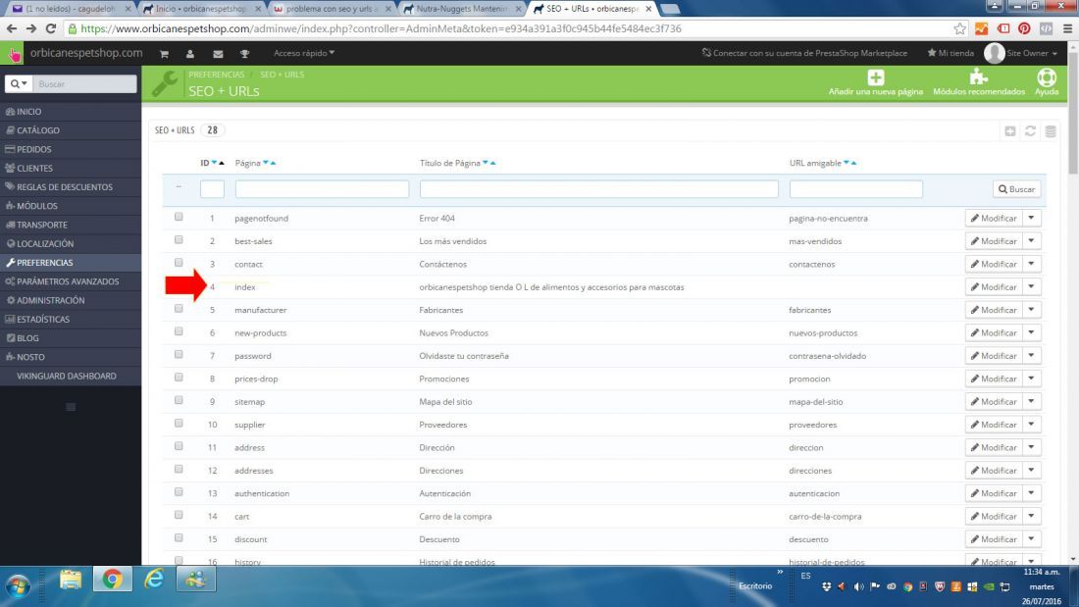The image size is (1079, 607).
Task: Click Modificar for the contact row
Action: coord(994,264)
